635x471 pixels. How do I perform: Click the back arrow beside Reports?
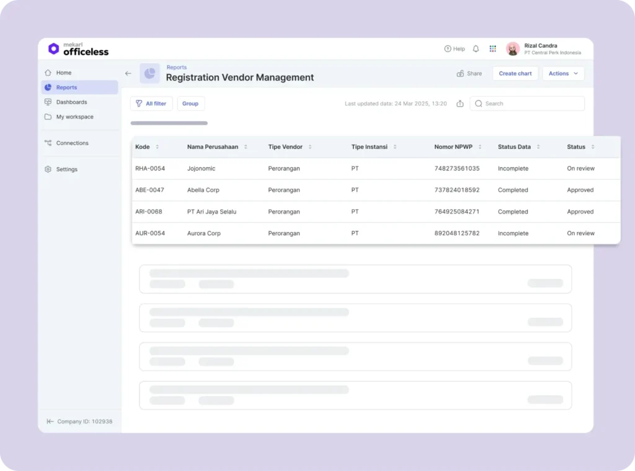coord(128,73)
